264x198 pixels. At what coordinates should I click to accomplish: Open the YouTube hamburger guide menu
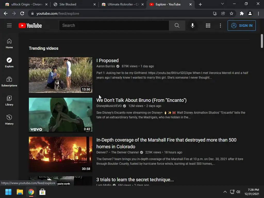(9, 26)
